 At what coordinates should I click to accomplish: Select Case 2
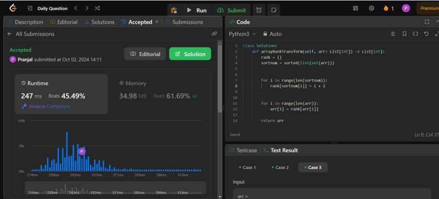(280, 167)
